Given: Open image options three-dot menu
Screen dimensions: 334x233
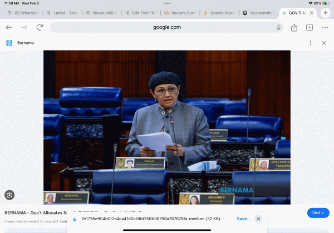Looking at the screenshot, I should click(311, 43).
